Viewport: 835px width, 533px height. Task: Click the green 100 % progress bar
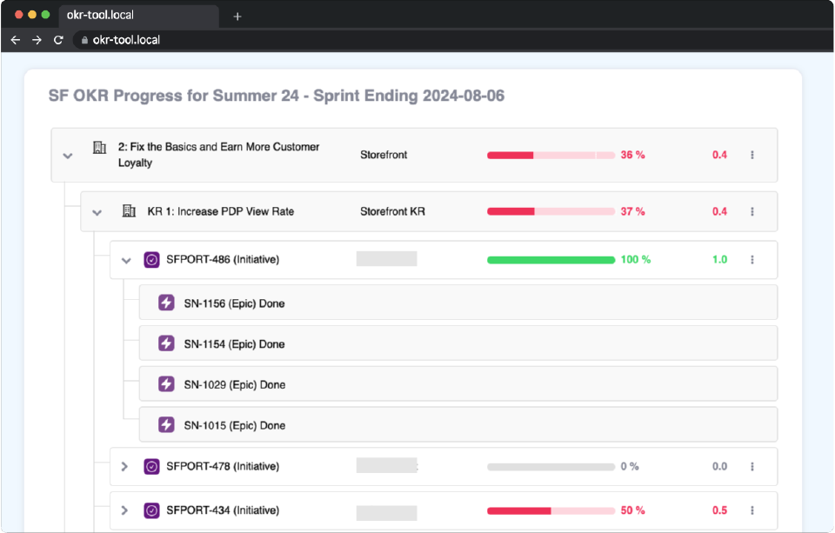551,260
